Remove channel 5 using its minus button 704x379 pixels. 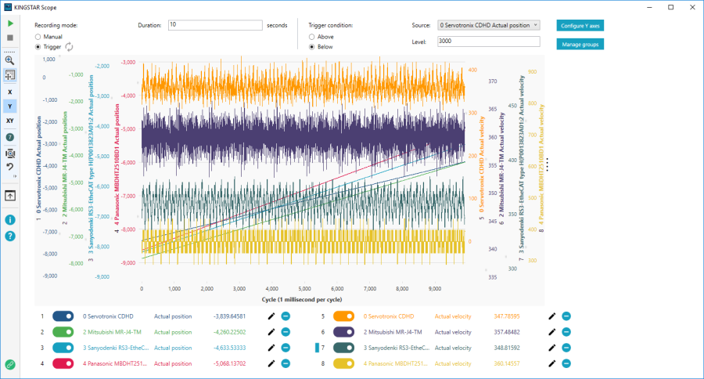(x=566, y=316)
